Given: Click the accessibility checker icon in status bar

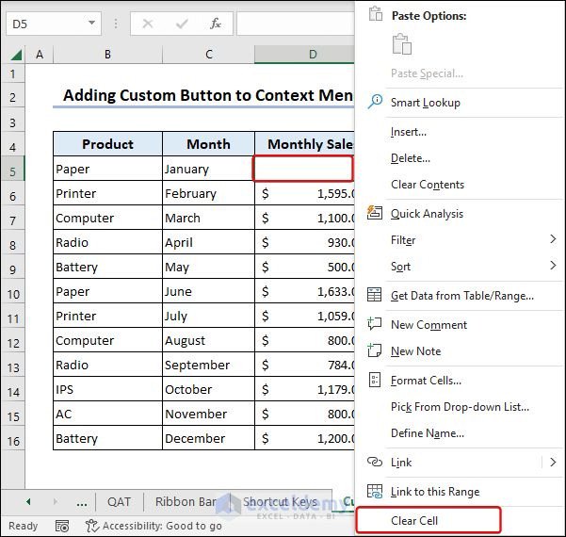Looking at the screenshot, I should point(91,526).
